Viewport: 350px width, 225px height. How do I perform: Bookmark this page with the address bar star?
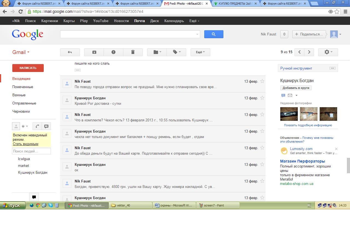coord(337,12)
